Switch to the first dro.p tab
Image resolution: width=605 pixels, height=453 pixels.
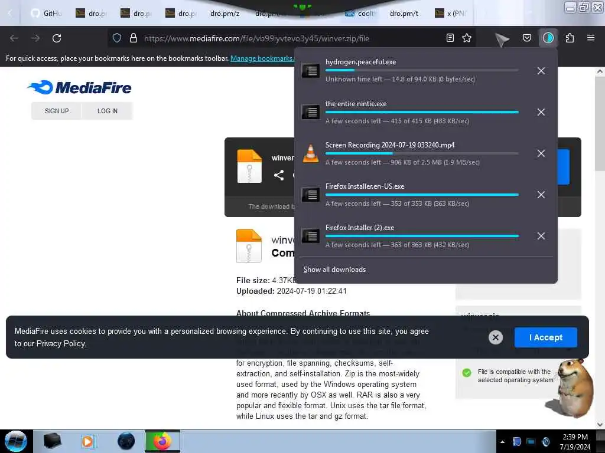point(92,14)
